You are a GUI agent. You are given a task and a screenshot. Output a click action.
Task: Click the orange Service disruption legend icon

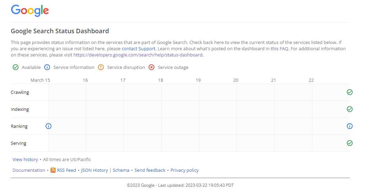pyautogui.click(x=101, y=67)
